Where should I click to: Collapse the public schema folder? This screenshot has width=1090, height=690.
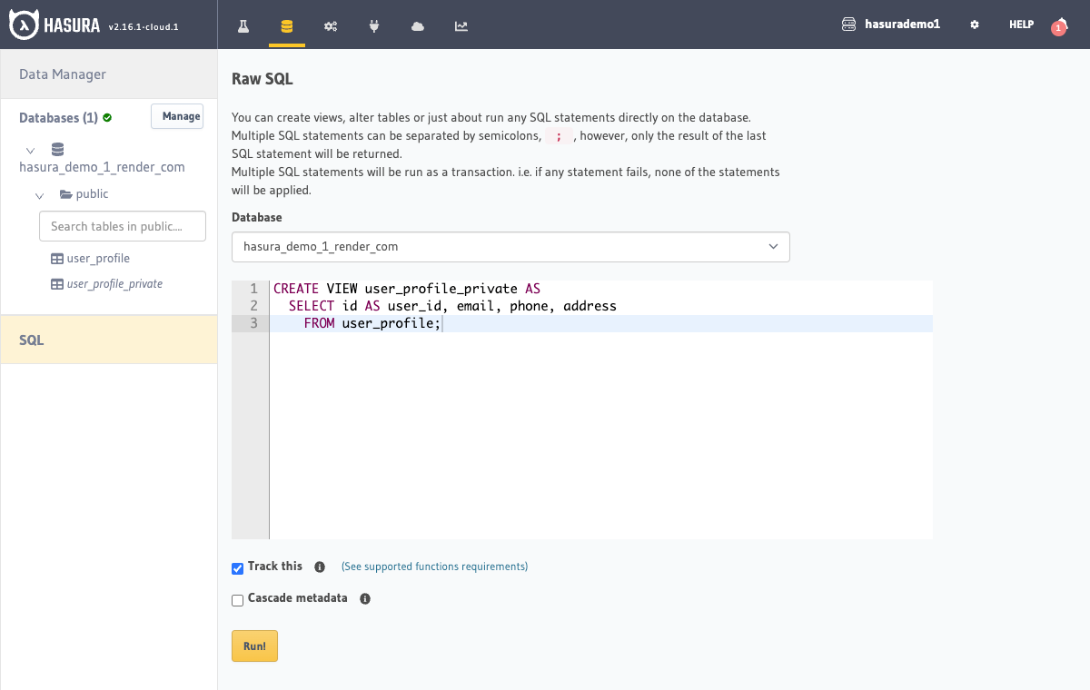(x=40, y=194)
